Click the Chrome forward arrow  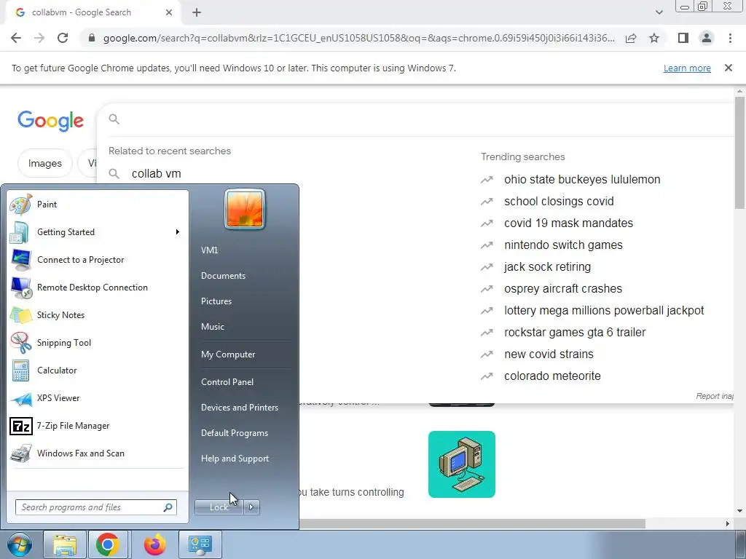point(39,38)
